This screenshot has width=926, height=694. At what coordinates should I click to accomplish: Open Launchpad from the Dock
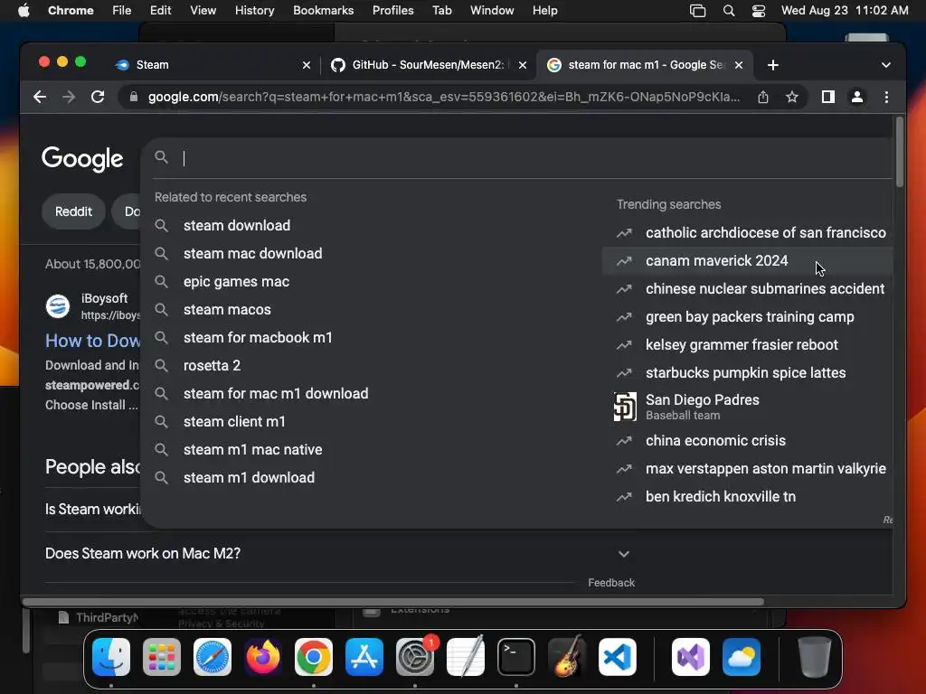coord(162,657)
